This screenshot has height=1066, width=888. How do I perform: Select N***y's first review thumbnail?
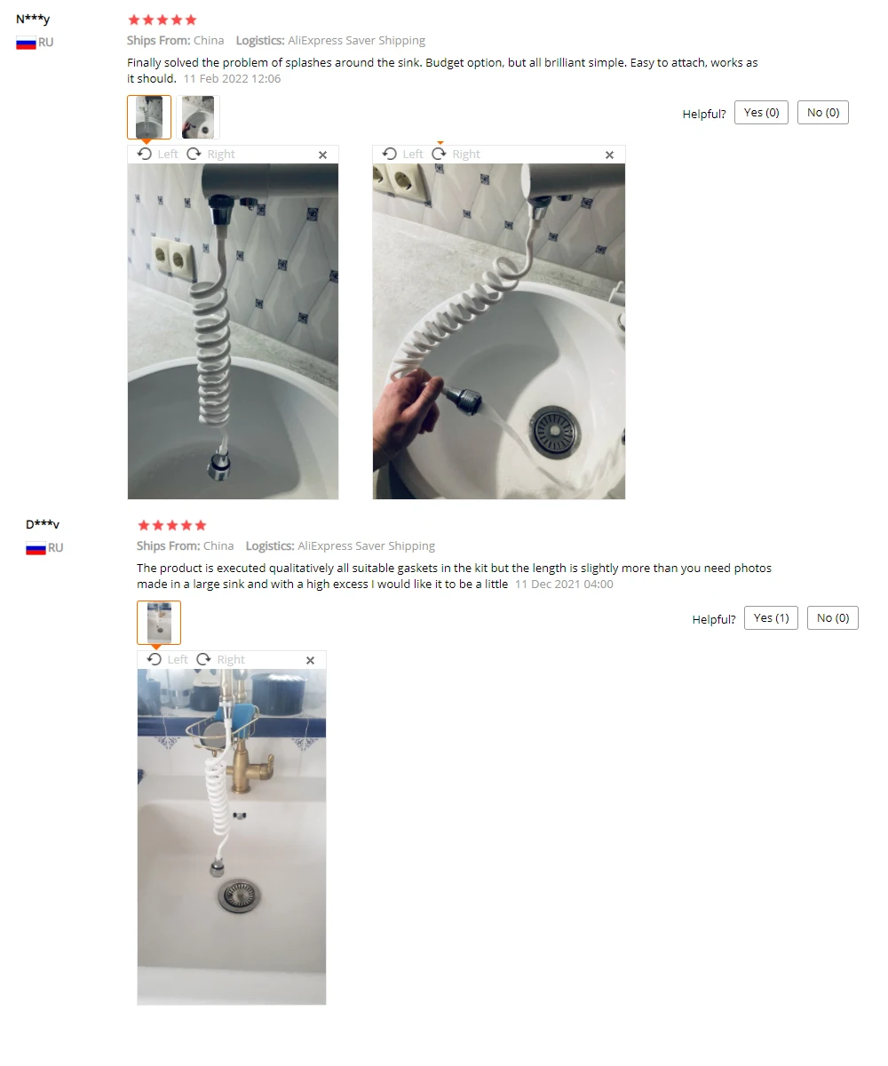coord(149,117)
